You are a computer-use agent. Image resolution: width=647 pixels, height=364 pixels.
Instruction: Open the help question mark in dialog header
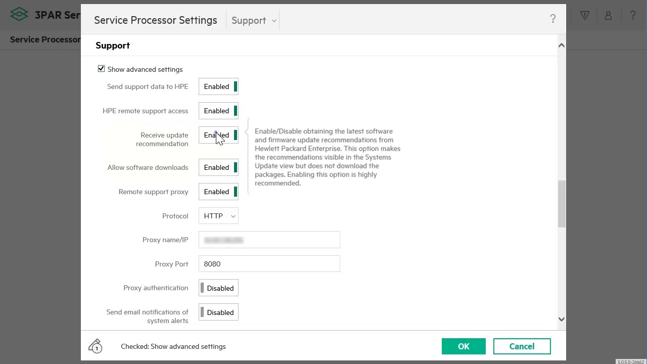(x=553, y=19)
